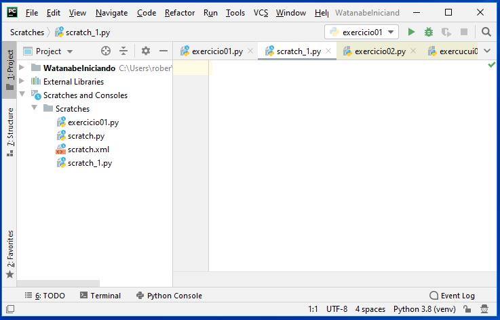Open the Python Console button

pyautogui.click(x=169, y=296)
